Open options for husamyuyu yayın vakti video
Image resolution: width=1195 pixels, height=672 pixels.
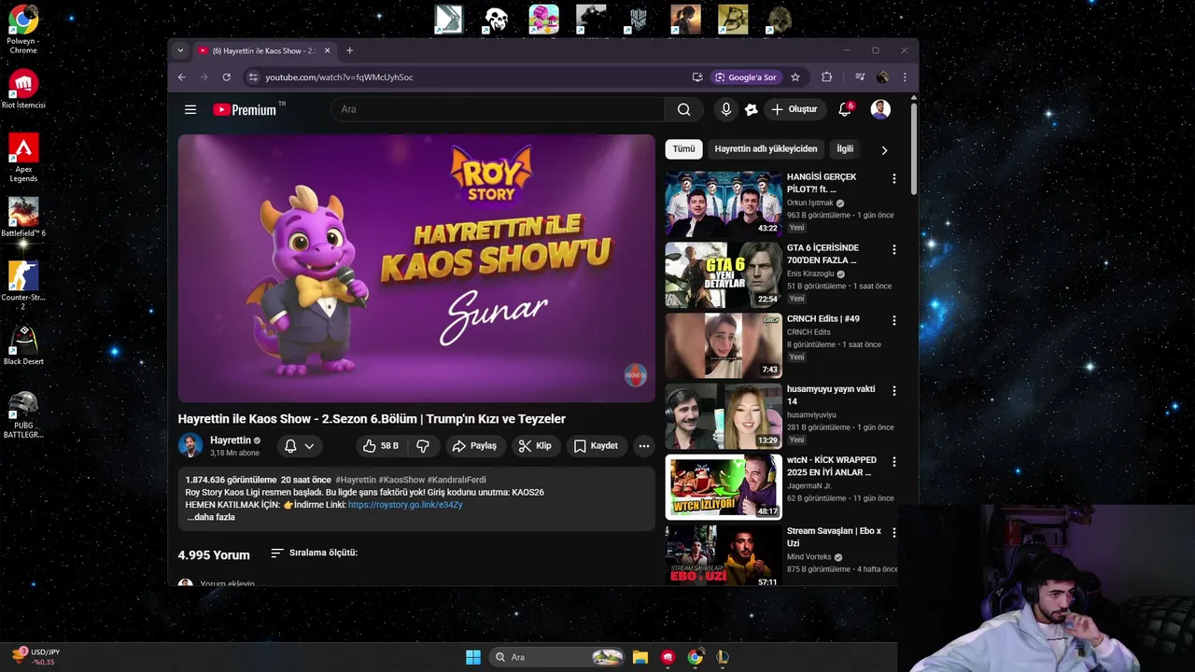pos(893,391)
